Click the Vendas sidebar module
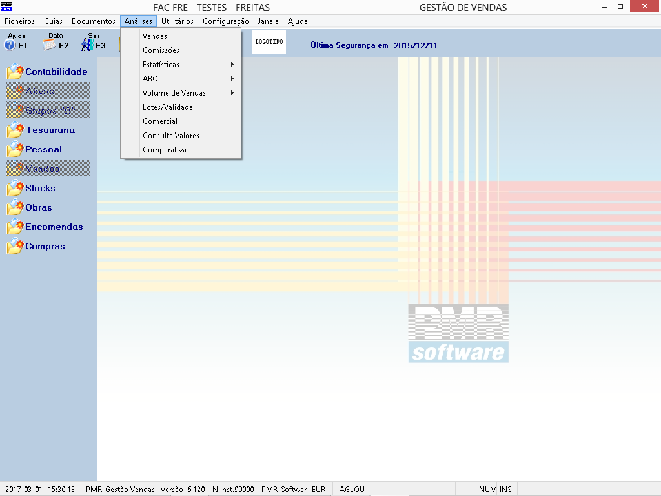This screenshot has width=661, height=496. pyautogui.click(x=48, y=169)
